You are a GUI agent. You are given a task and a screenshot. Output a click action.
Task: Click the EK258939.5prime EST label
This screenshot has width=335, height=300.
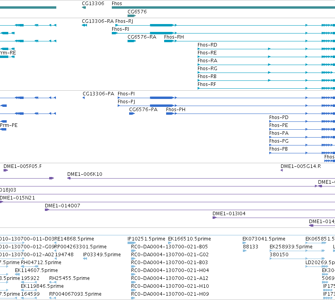coord(291,247)
